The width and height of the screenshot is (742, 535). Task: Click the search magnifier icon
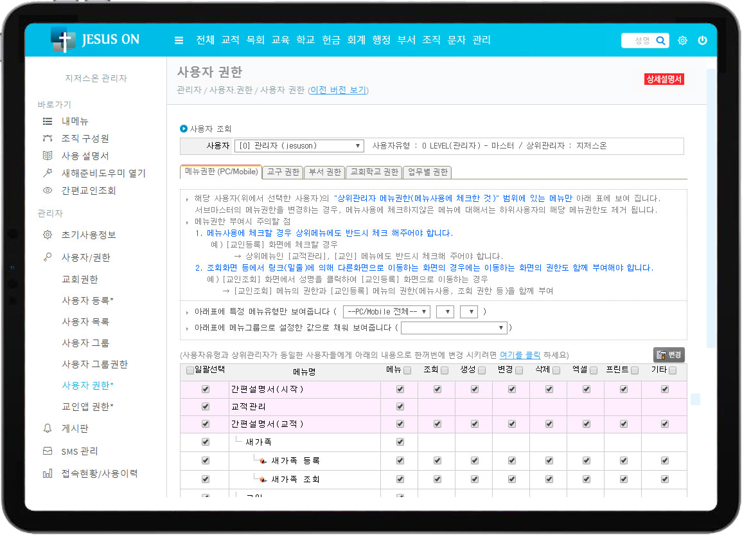click(x=660, y=41)
